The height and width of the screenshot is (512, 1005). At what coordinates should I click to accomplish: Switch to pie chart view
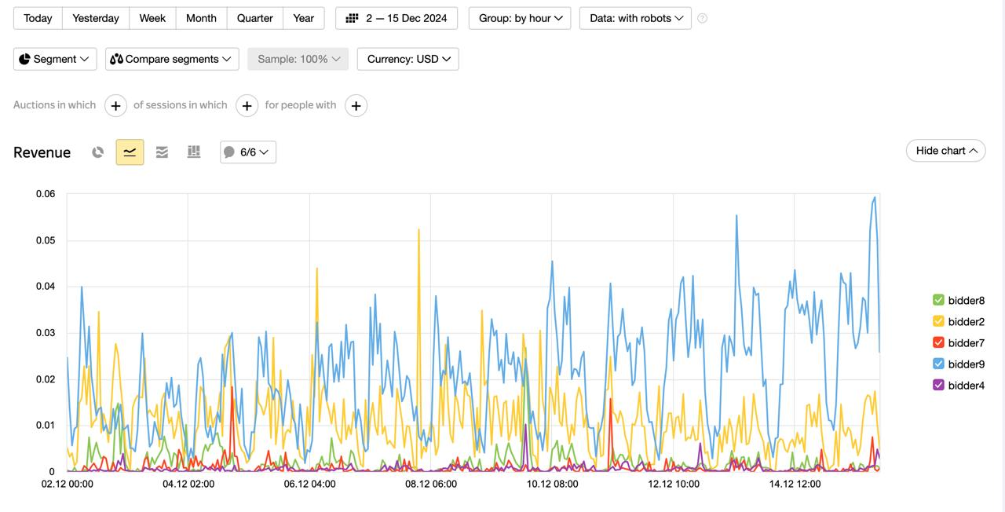(x=97, y=152)
